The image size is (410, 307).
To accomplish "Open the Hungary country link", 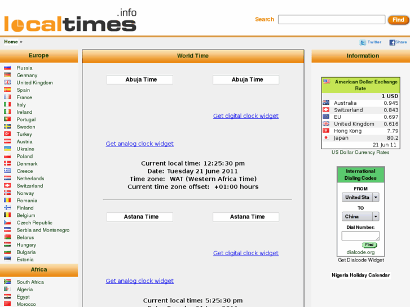I will [27, 245].
